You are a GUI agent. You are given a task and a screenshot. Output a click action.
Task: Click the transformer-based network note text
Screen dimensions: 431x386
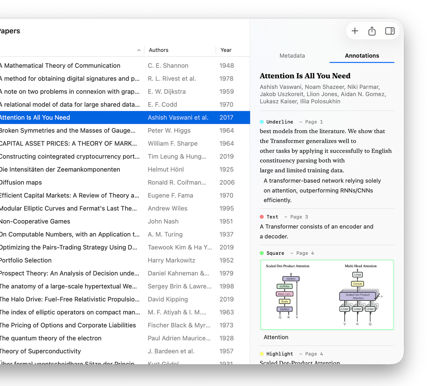point(322,190)
